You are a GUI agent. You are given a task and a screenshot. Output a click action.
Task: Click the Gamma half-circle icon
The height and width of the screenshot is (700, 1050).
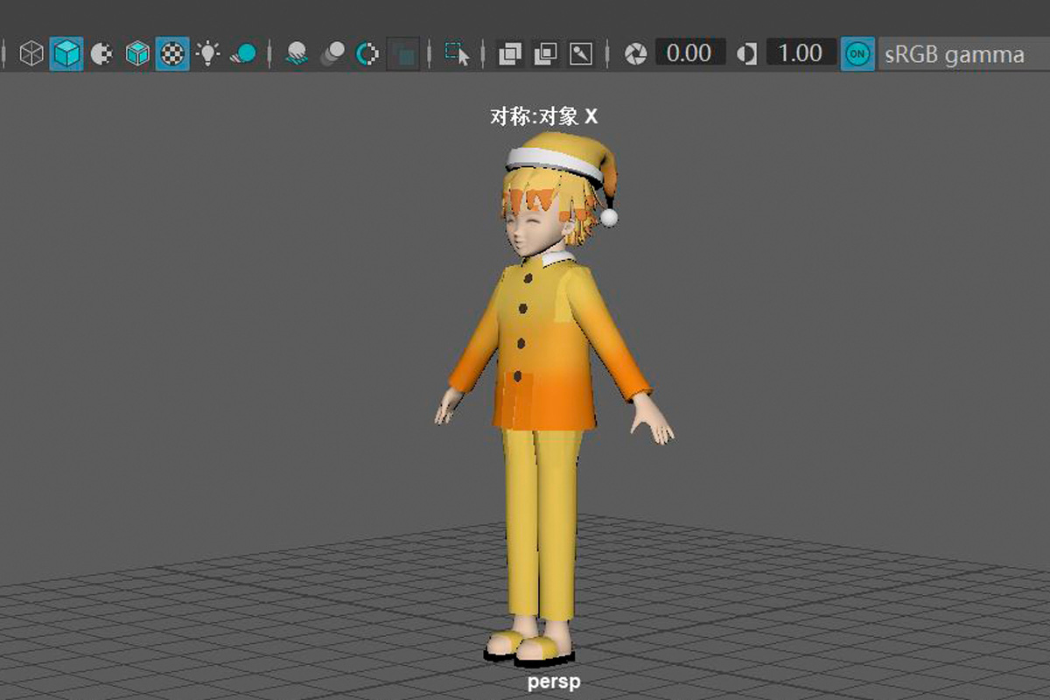pyautogui.click(x=746, y=54)
